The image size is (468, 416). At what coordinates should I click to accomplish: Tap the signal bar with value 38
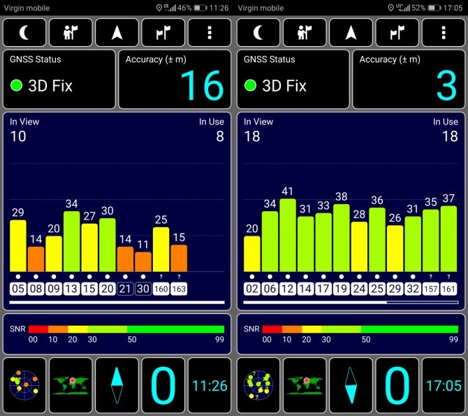point(342,238)
